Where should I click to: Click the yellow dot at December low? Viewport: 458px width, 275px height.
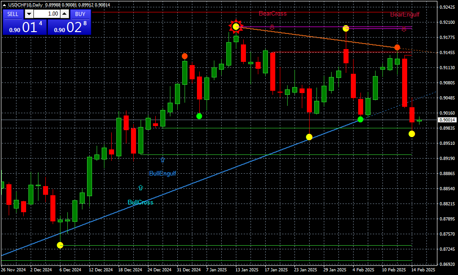60,245
